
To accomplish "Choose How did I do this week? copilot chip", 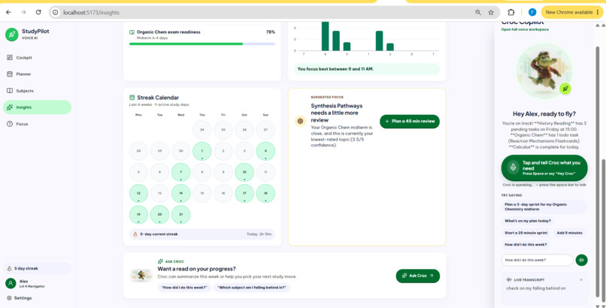I will [526, 245].
